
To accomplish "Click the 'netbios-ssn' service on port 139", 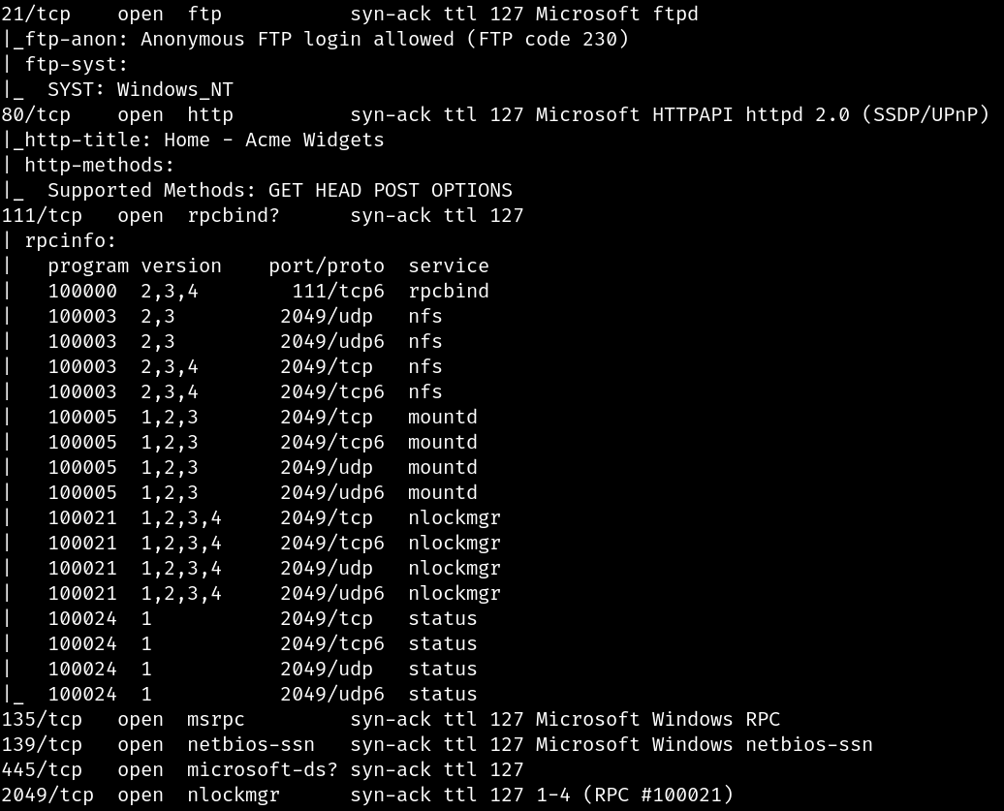I will coord(251,745).
